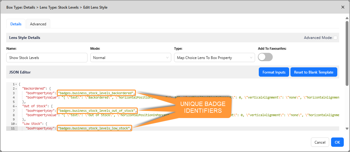Open the Type dropdown for lens mapping
350x152 pixels.
[214, 58]
